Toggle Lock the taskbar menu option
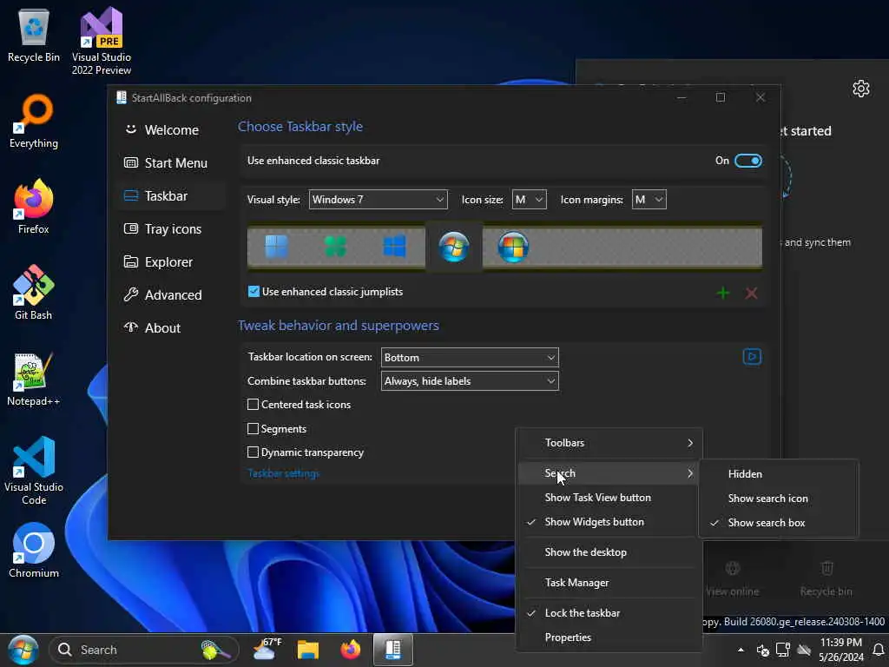The width and height of the screenshot is (889, 667). [x=609, y=612]
